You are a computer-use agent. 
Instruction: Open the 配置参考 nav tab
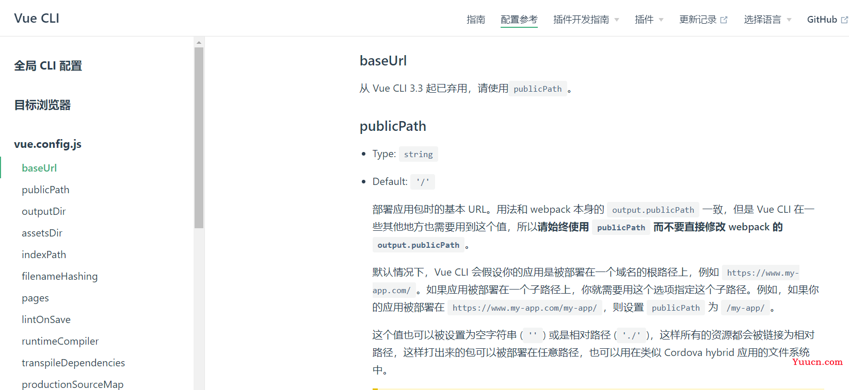point(519,20)
